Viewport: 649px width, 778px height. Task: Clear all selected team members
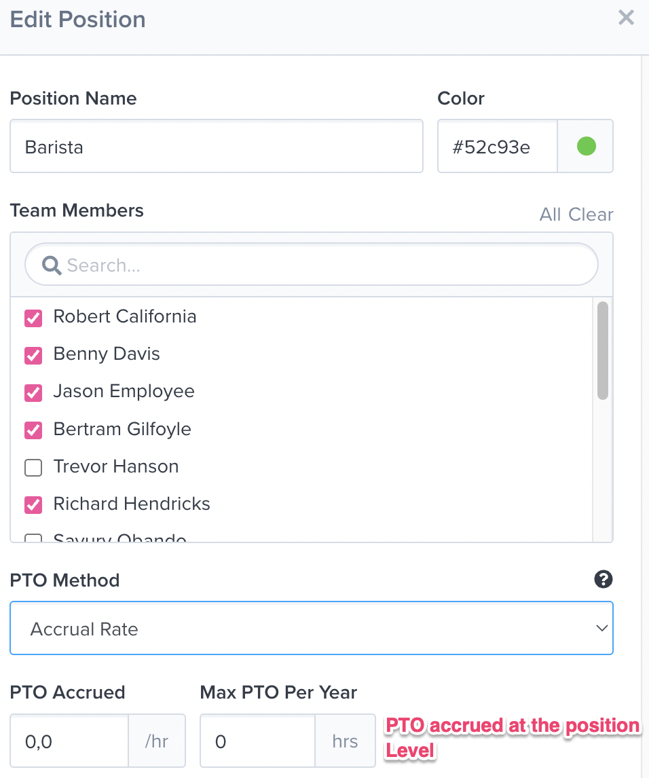coord(591,215)
